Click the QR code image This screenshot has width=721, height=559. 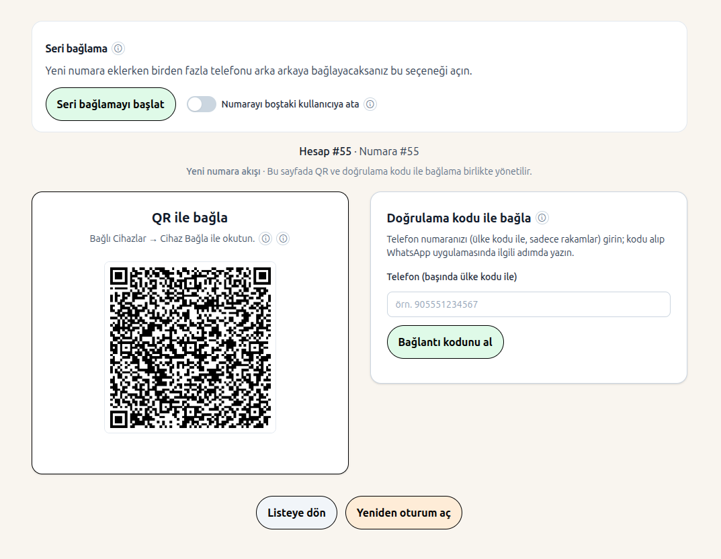tap(190, 347)
